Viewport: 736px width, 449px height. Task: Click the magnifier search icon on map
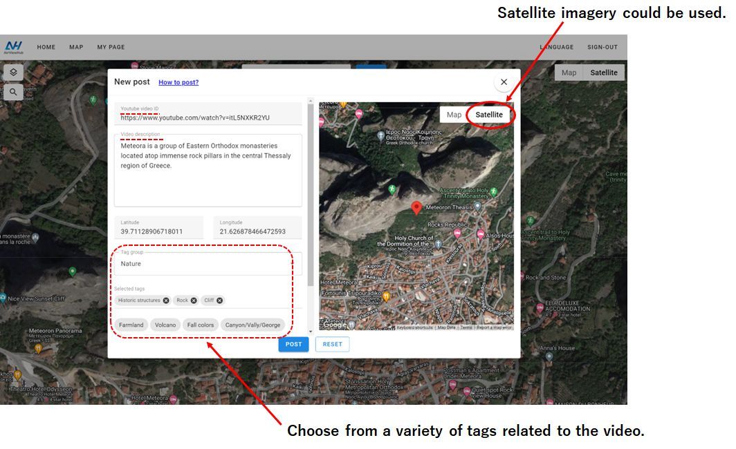(13, 92)
